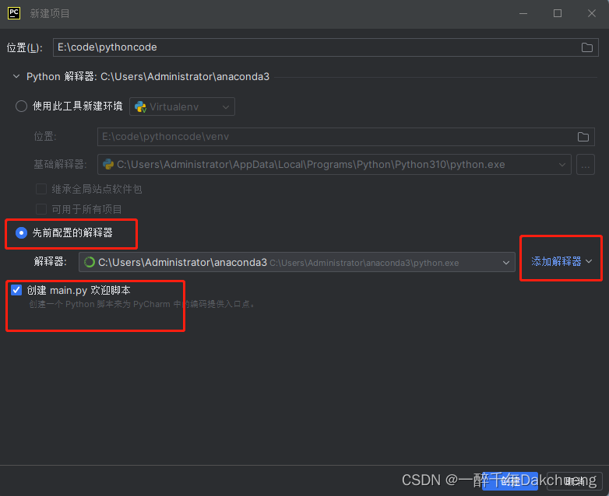This screenshot has height=496, width=609.
Task: Click the PyCharm logo in title bar
Action: tap(14, 13)
